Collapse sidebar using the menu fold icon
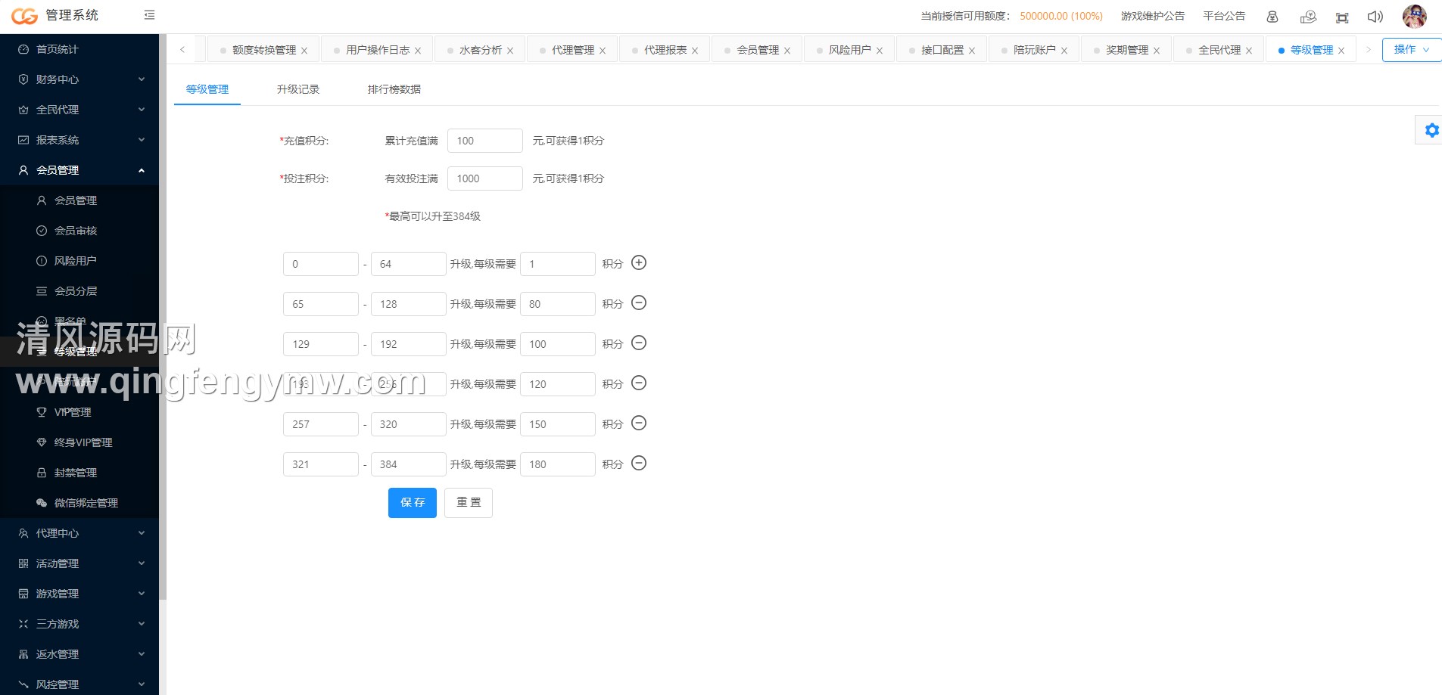 149,15
